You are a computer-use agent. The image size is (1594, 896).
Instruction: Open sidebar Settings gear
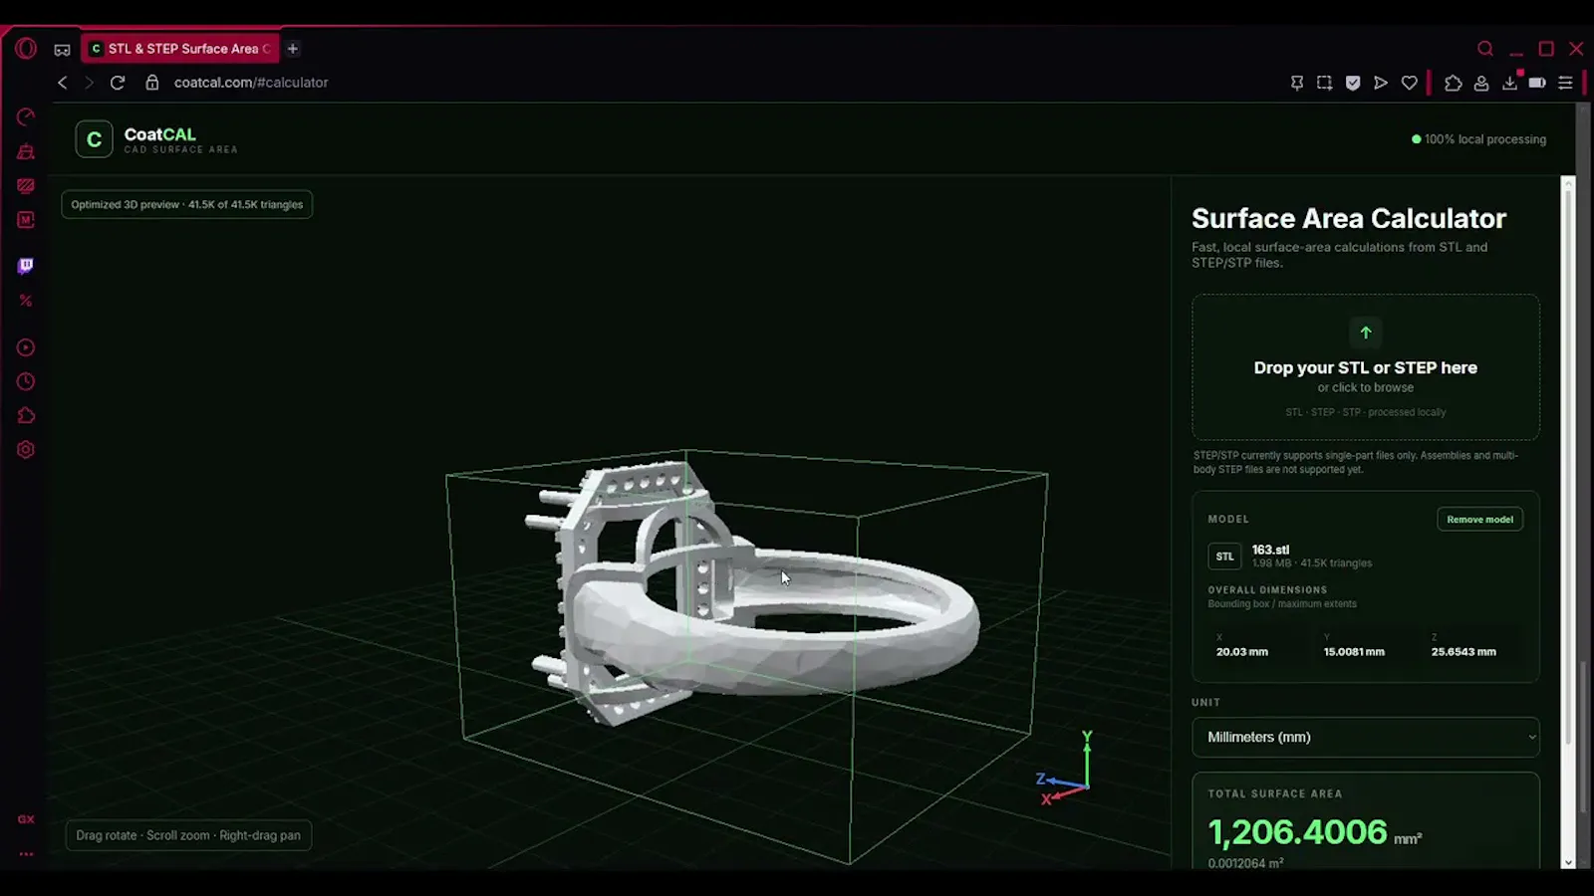coord(26,449)
